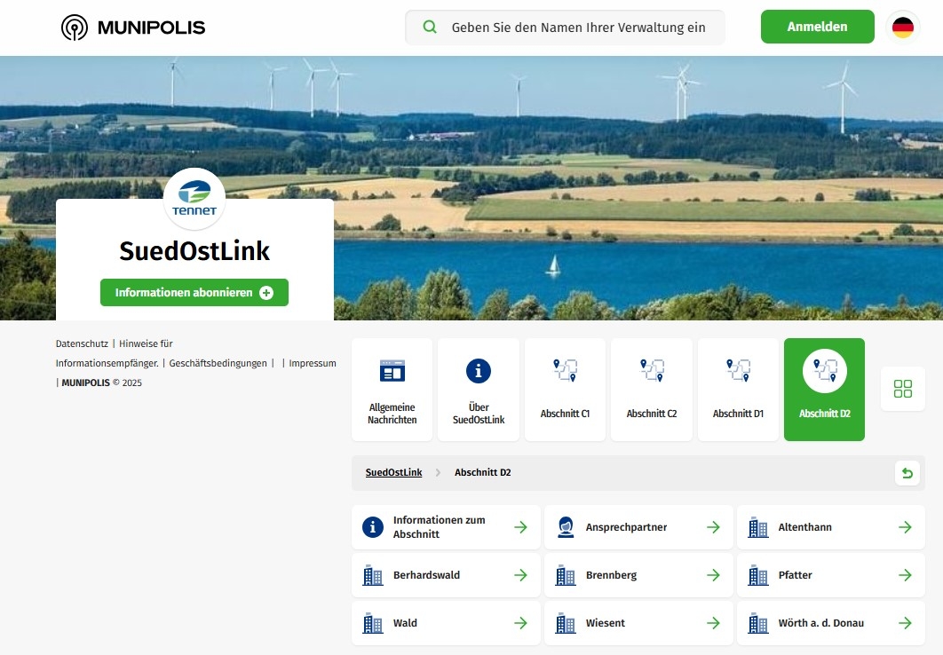This screenshot has width=943, height=655.
Task: Open the Wörth a. d. Donau entry
Action: click(830, 623)
